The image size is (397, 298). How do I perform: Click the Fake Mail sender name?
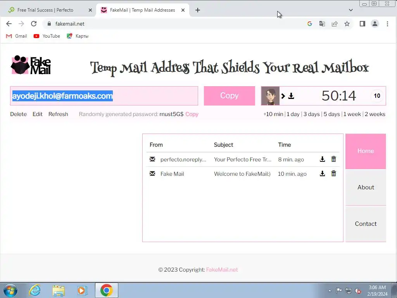pos(172,174)
